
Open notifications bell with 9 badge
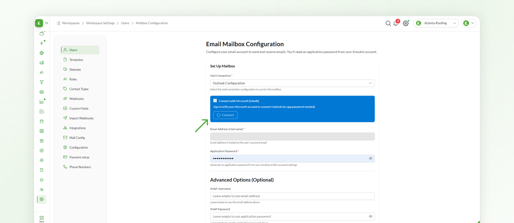tap(396, 23)
